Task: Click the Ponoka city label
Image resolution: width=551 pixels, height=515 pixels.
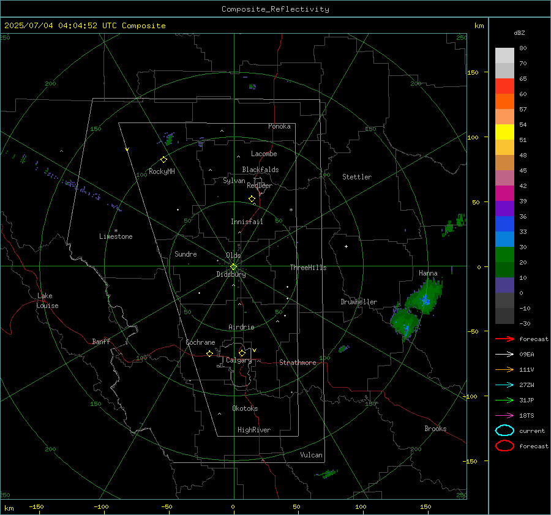Action: [279, 126]
